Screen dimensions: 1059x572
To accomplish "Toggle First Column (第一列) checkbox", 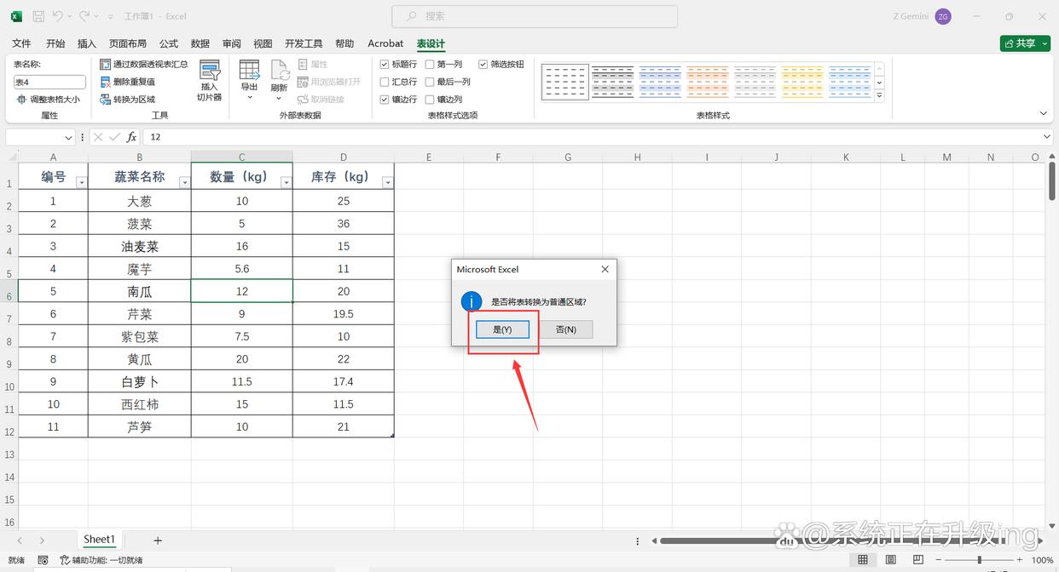I will click(430, 64).
